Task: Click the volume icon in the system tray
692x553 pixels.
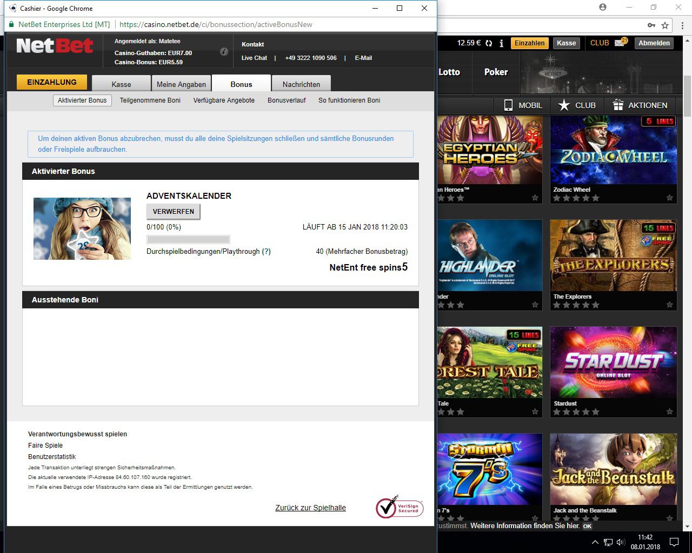Action: (621, 542)
